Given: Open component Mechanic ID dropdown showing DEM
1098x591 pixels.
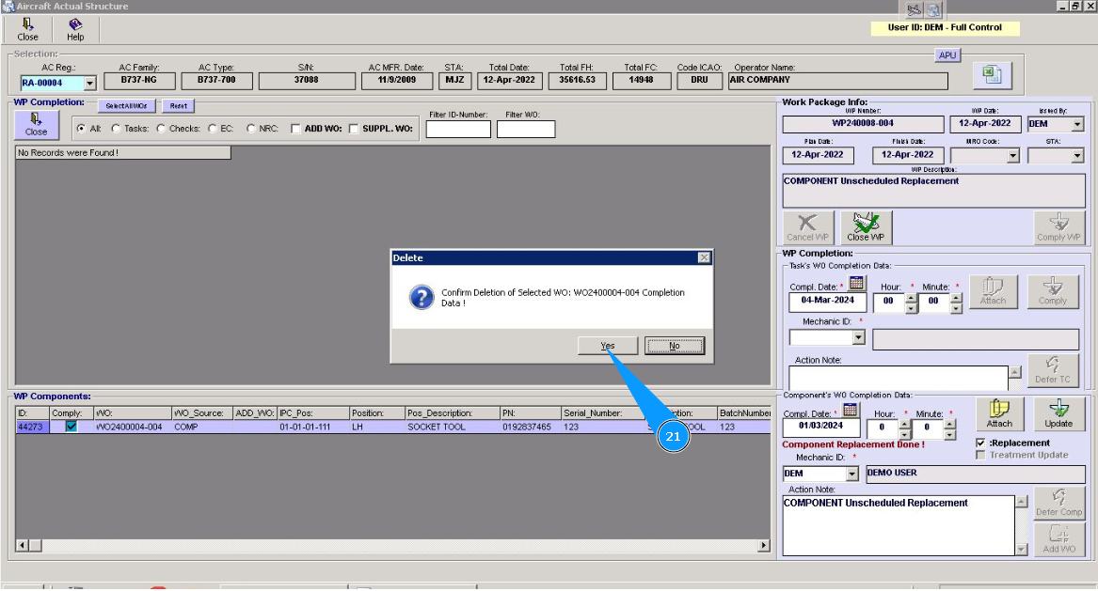Looking at the screenshot, I should tap(851, 474).
